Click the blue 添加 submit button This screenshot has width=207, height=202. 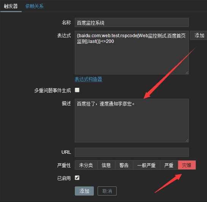[84, 191]
